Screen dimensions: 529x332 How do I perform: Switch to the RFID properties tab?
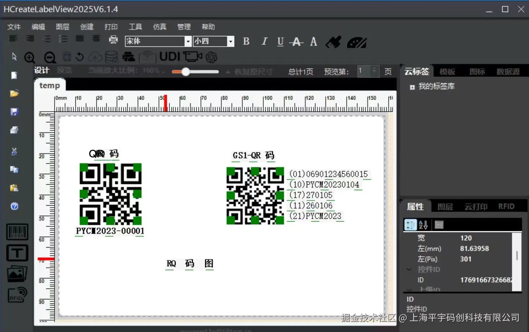[506, 206]
